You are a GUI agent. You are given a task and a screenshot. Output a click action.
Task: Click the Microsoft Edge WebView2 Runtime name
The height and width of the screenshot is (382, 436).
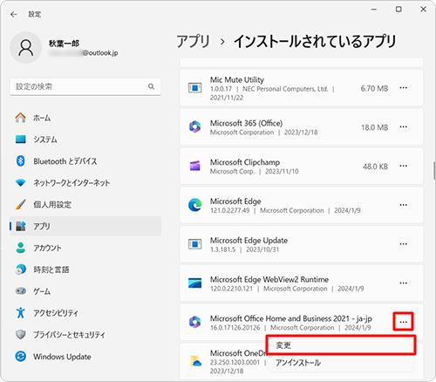tap(269, 279)
